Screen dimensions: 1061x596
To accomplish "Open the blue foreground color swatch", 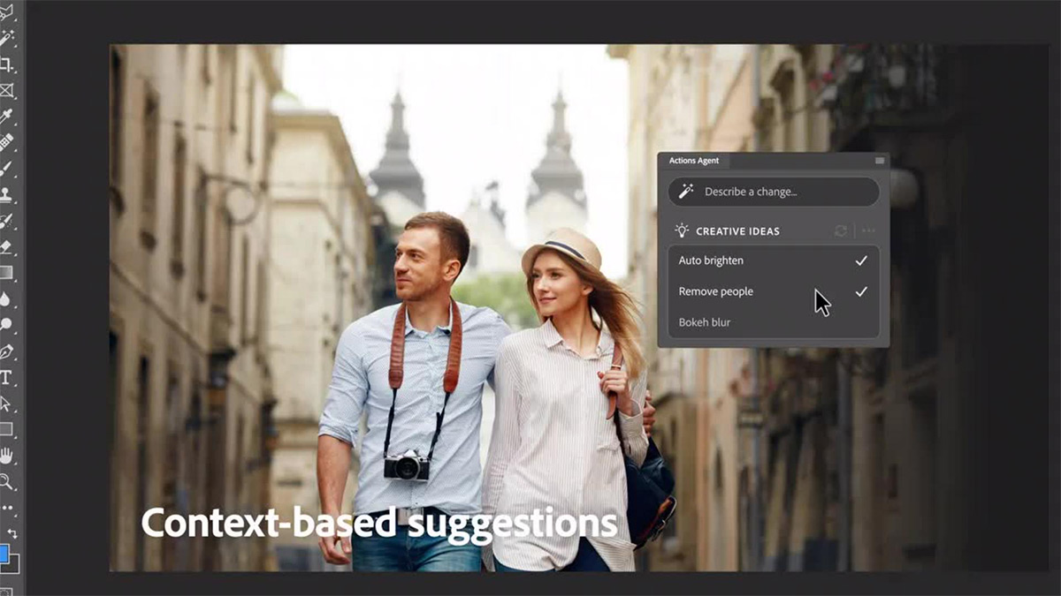I will 4,555.
